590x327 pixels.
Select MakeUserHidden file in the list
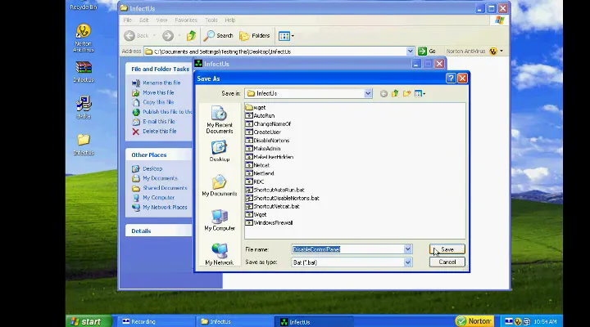click(x=270, y=157)
